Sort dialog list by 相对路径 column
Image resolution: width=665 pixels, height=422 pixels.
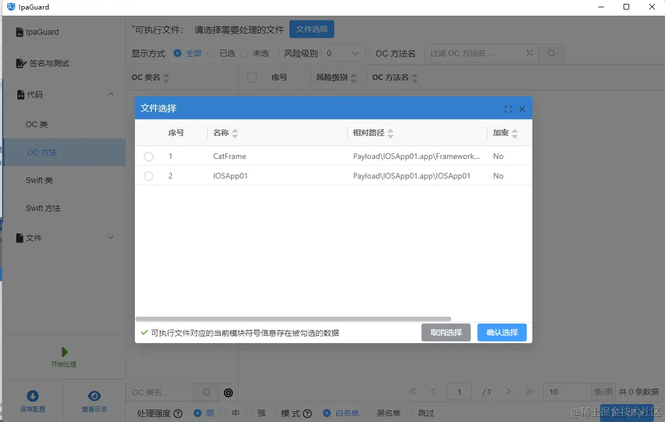point(390,133)
